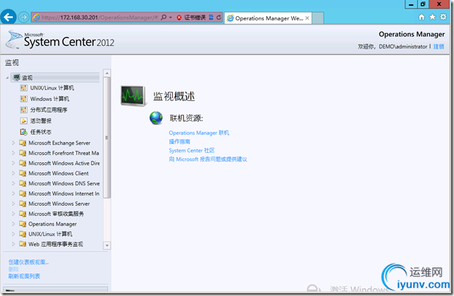Image resolution: width=454 pixels, height=296 pixels.
Task: Click the 刷新视图列表 link
Action: (x=24, y=276)
